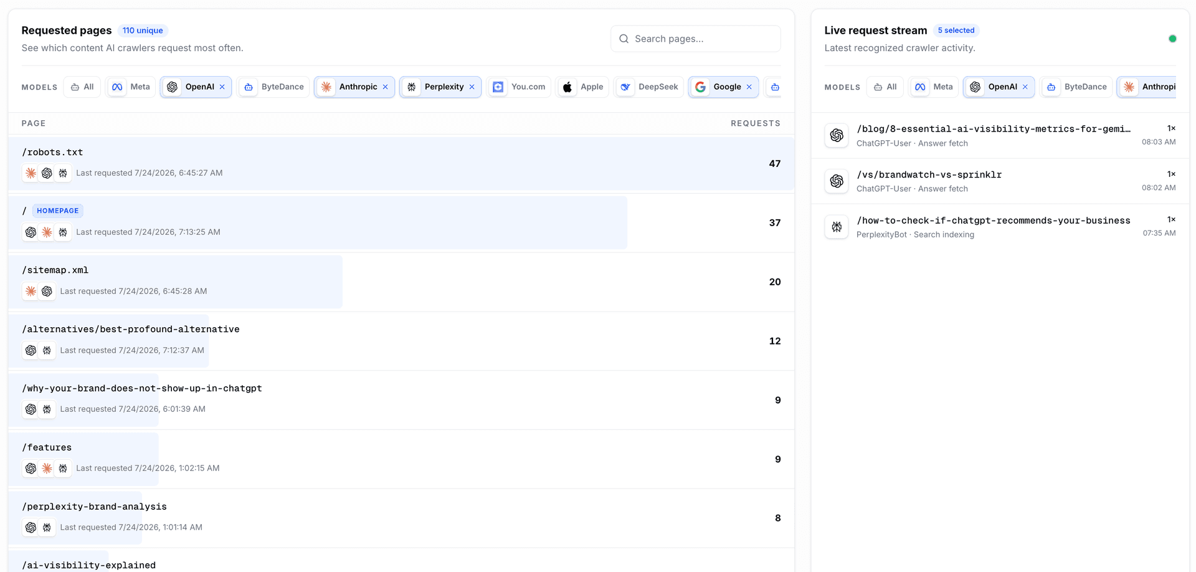This screenshot has height=572, width=1196.
Task: Toggle the Anthropic filter chip in Requested pages
Action: coord(354,87)
